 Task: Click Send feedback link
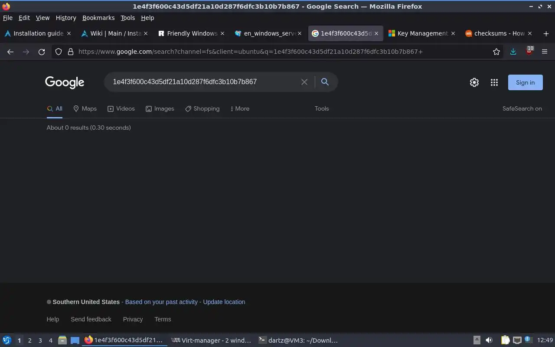click(x=91, y=319)
